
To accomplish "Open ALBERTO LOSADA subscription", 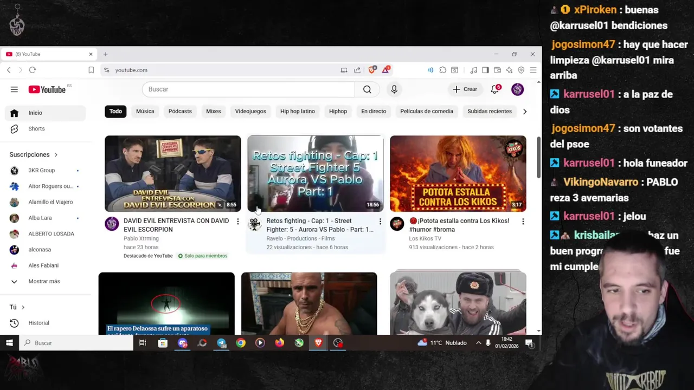I will click(x=46, y=234).
